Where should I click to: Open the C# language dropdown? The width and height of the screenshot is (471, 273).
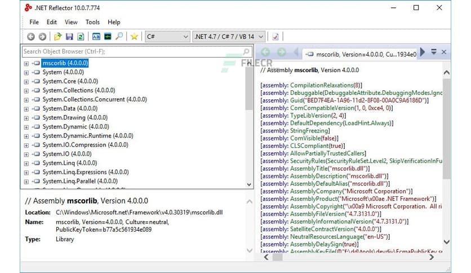167,37
